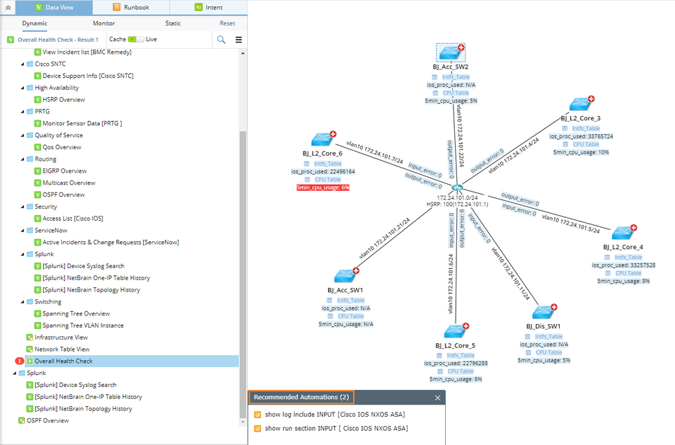Click the Infrastructure View icon
The image size is (675, 445).
[x=30, y=337]
